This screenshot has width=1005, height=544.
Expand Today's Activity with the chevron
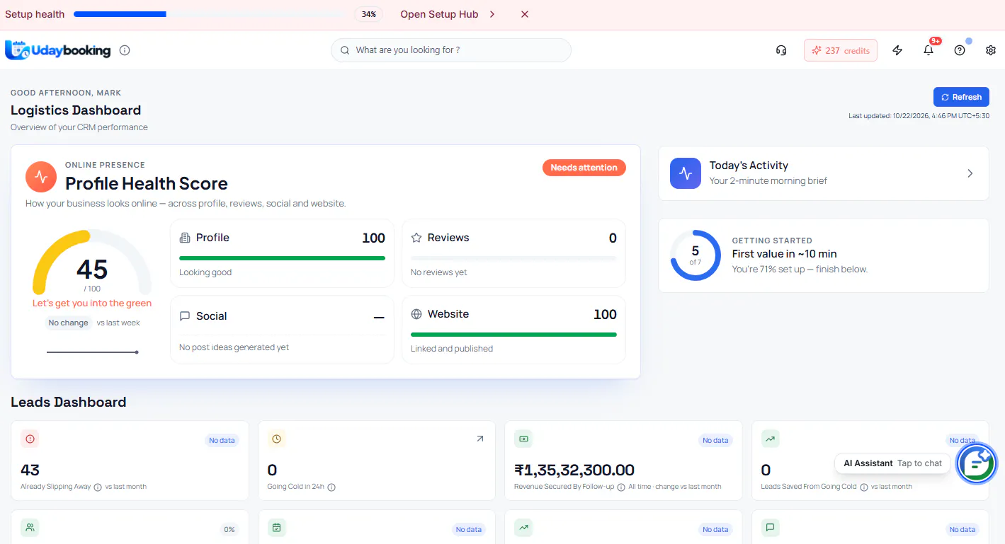970,173
